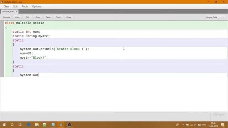
Task: Click the Undo button
Action: pos(17,17)
